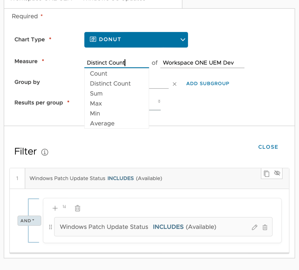The image size is (299, 270).
Task: Open the Donut chart type dropdown
Action: 136,40
